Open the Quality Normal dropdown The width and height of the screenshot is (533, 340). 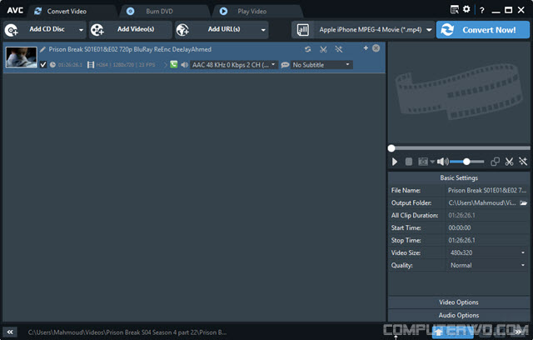(x=523, y=265)
